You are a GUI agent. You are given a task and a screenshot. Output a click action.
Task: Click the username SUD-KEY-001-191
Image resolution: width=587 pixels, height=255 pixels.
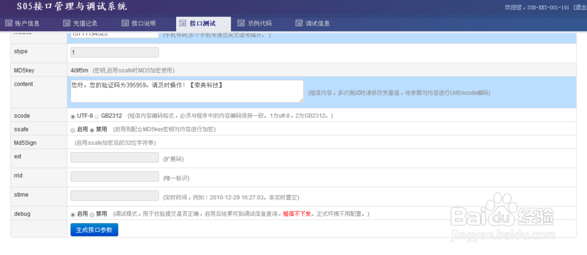click(548, 8)
